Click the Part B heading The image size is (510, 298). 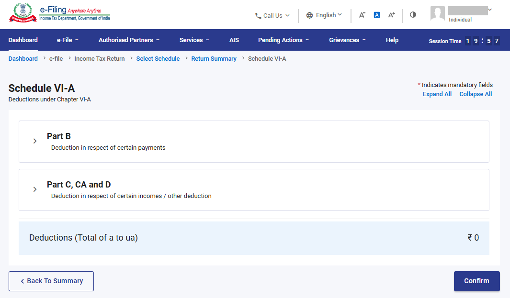tap(59, 136)
